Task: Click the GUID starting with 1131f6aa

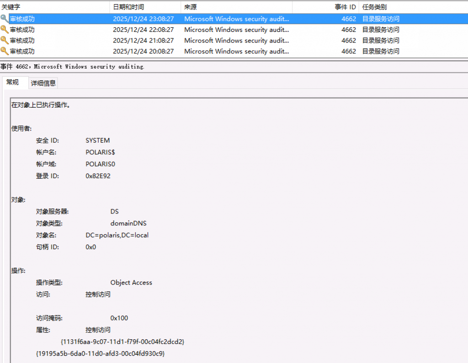Action: coord(122,342)
